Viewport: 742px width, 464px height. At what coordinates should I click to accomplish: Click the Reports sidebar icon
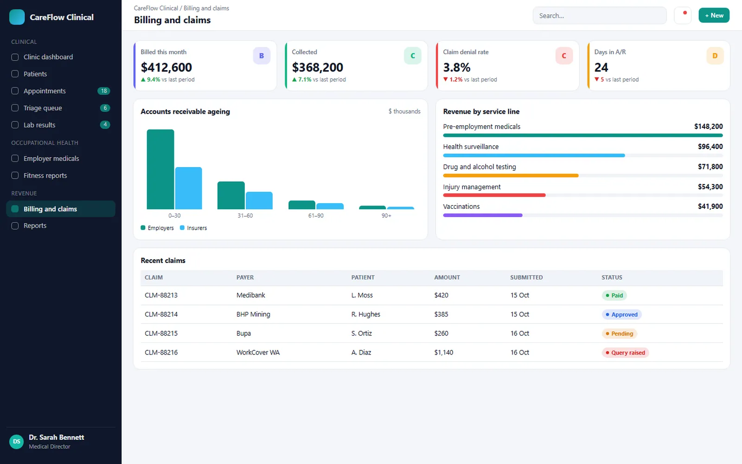[x=15, y=226]
